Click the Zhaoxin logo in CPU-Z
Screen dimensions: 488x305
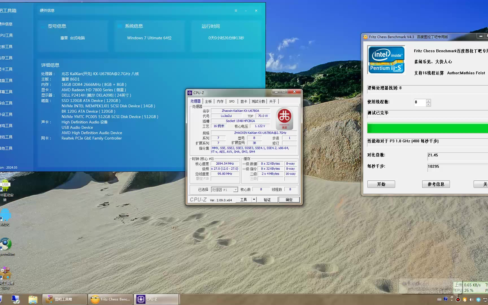point(284,118)
